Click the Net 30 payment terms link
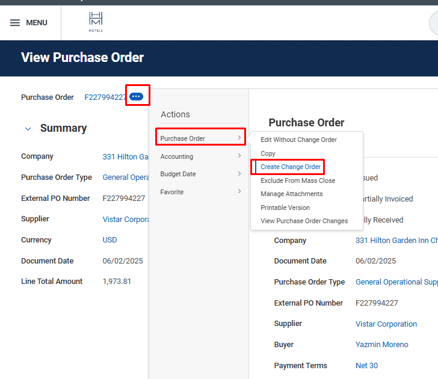The height and width of the screenshot is (379, 438). tap(367, 365)
